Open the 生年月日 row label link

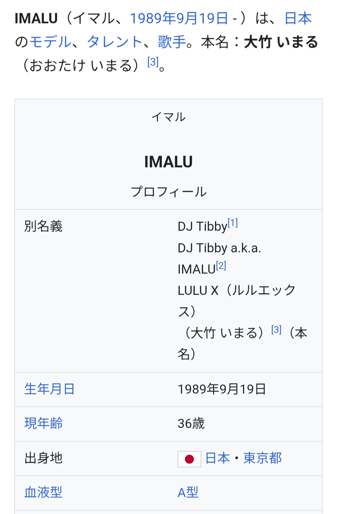point(50,389)
